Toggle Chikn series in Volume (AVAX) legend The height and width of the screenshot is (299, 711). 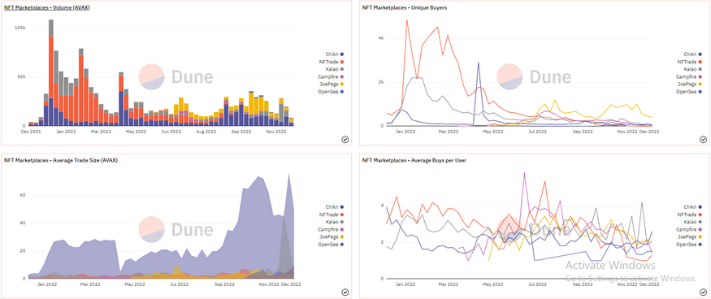[x=335, y=54]
